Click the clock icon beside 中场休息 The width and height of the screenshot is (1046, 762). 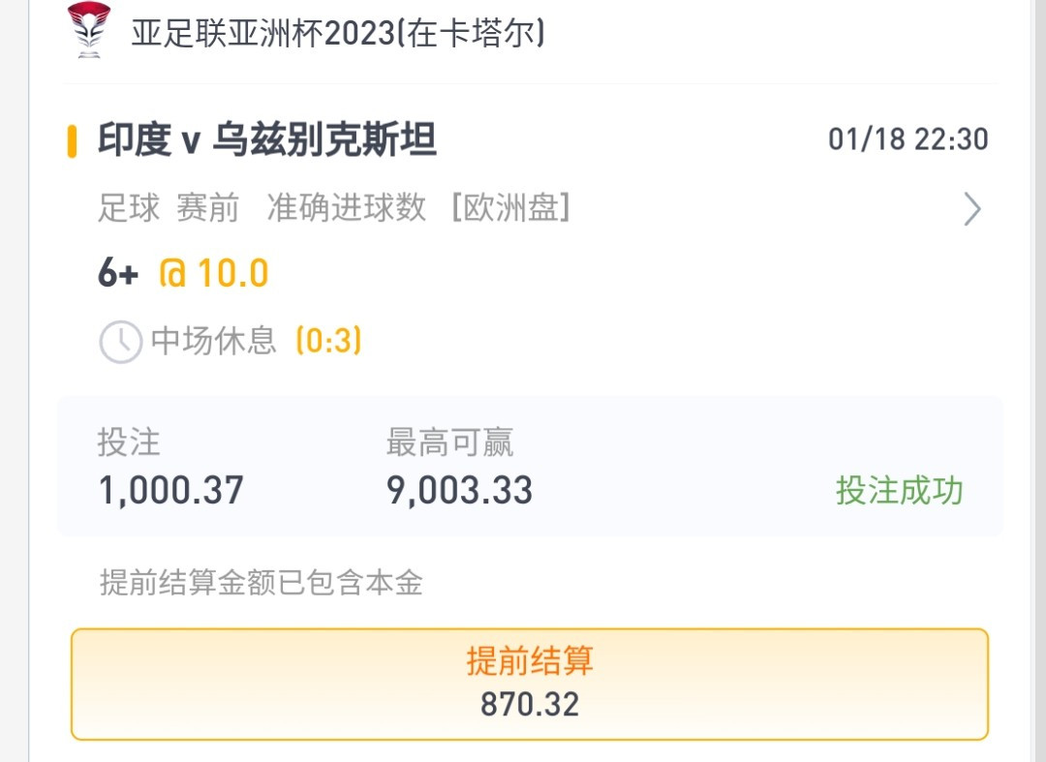121,342
